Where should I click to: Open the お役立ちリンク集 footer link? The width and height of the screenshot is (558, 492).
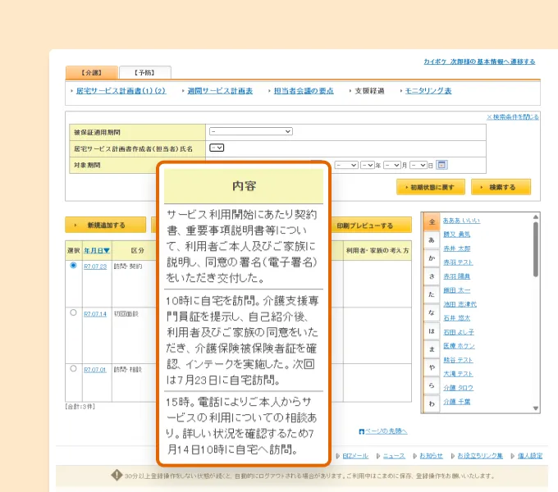point(480,456)
